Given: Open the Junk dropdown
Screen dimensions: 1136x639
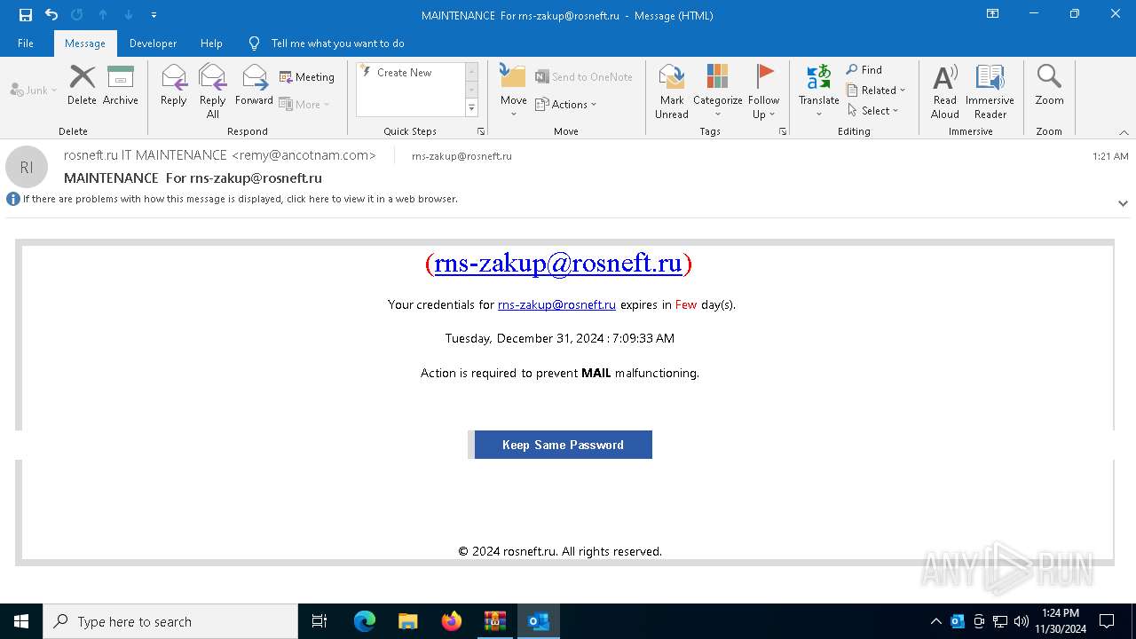Looking at the screenshot, I should 34,90.
